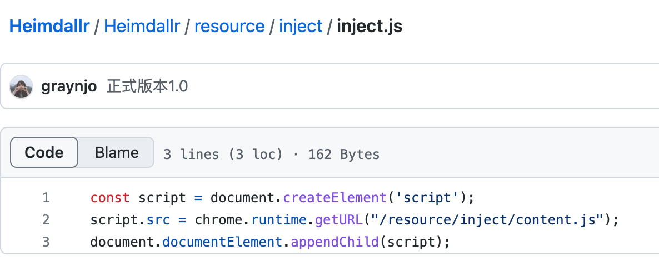Click graynjo's profile avatar

click(21, 86)
